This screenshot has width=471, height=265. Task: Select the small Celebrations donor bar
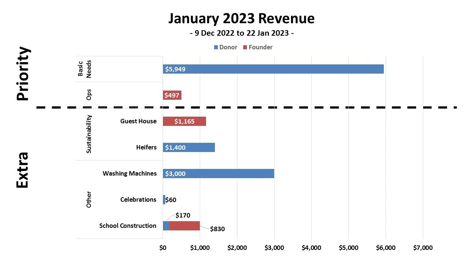tap(164, 199)
